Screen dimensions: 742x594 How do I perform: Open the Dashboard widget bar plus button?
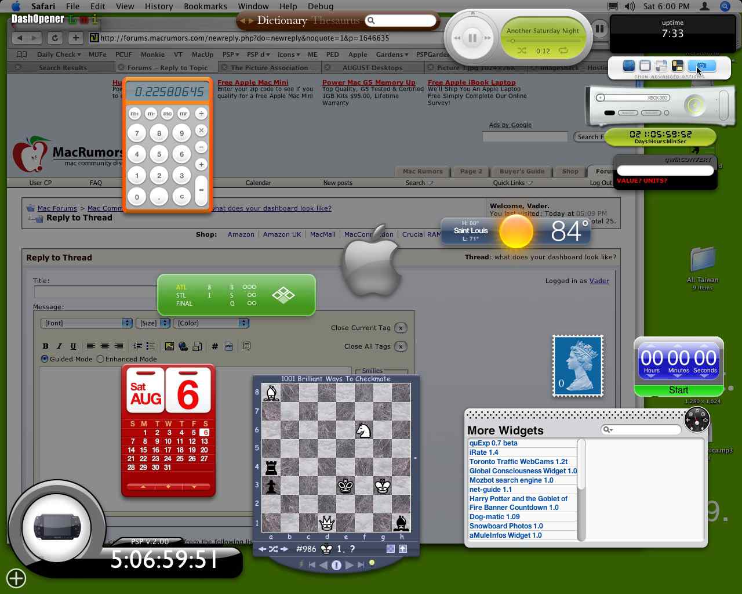16,578
